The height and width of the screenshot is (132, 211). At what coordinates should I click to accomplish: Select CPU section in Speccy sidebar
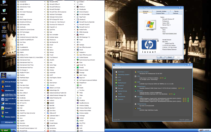point(119,77)
